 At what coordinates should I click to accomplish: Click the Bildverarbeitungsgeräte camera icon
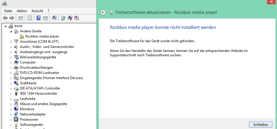(x=16, y=57)
